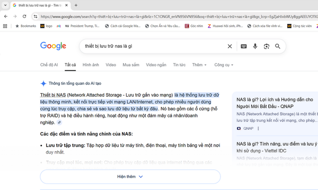
Task: Click the Google logo to go home
Action: pyautogui.click(x=53, y=46)
